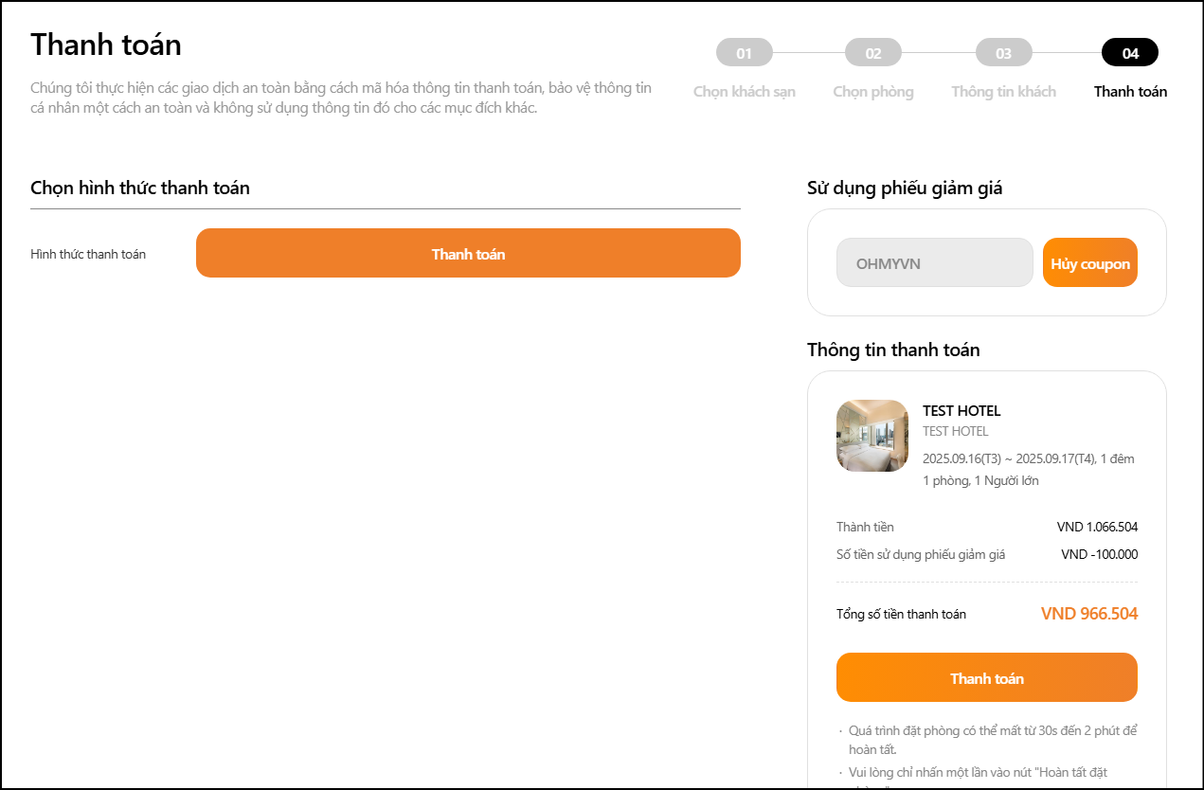Open the TEST HOTEL room thumbnail
Viewport: 1204px width, 790px height.
872,436
